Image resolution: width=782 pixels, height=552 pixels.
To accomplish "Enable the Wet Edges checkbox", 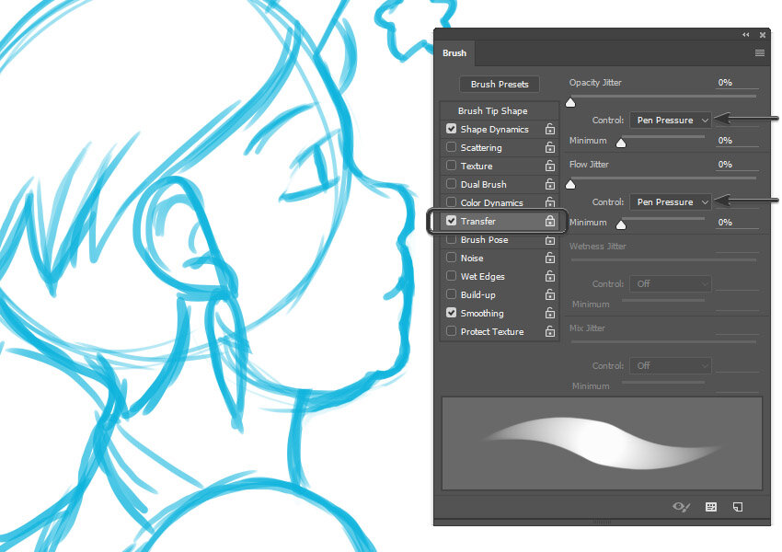I will [452, 276].
